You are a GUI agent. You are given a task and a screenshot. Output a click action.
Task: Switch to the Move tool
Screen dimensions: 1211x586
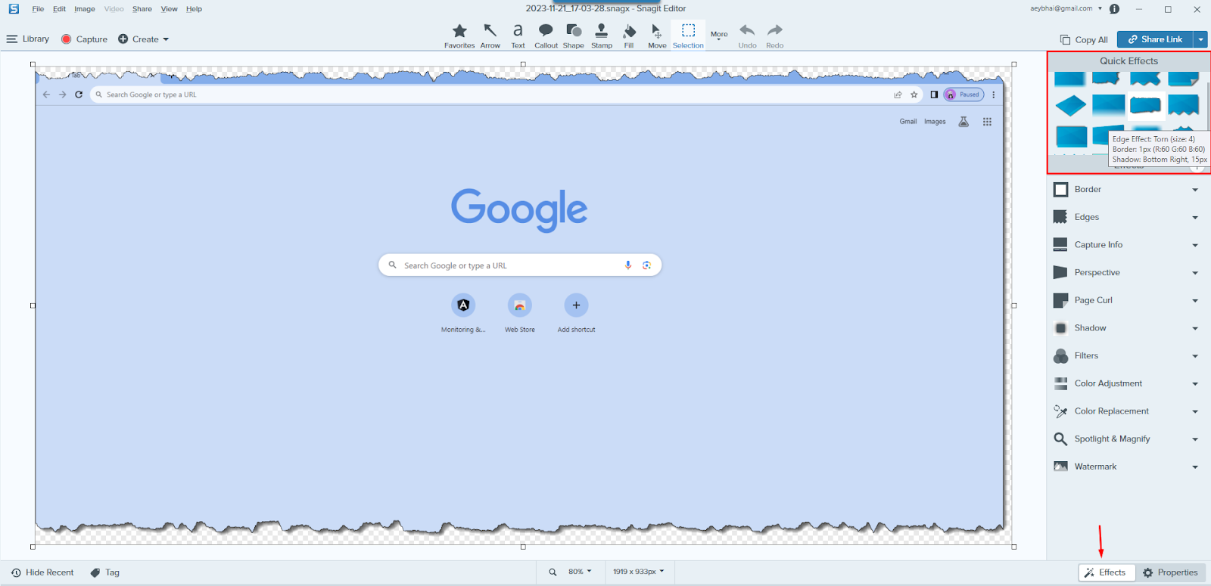(657, 36)
